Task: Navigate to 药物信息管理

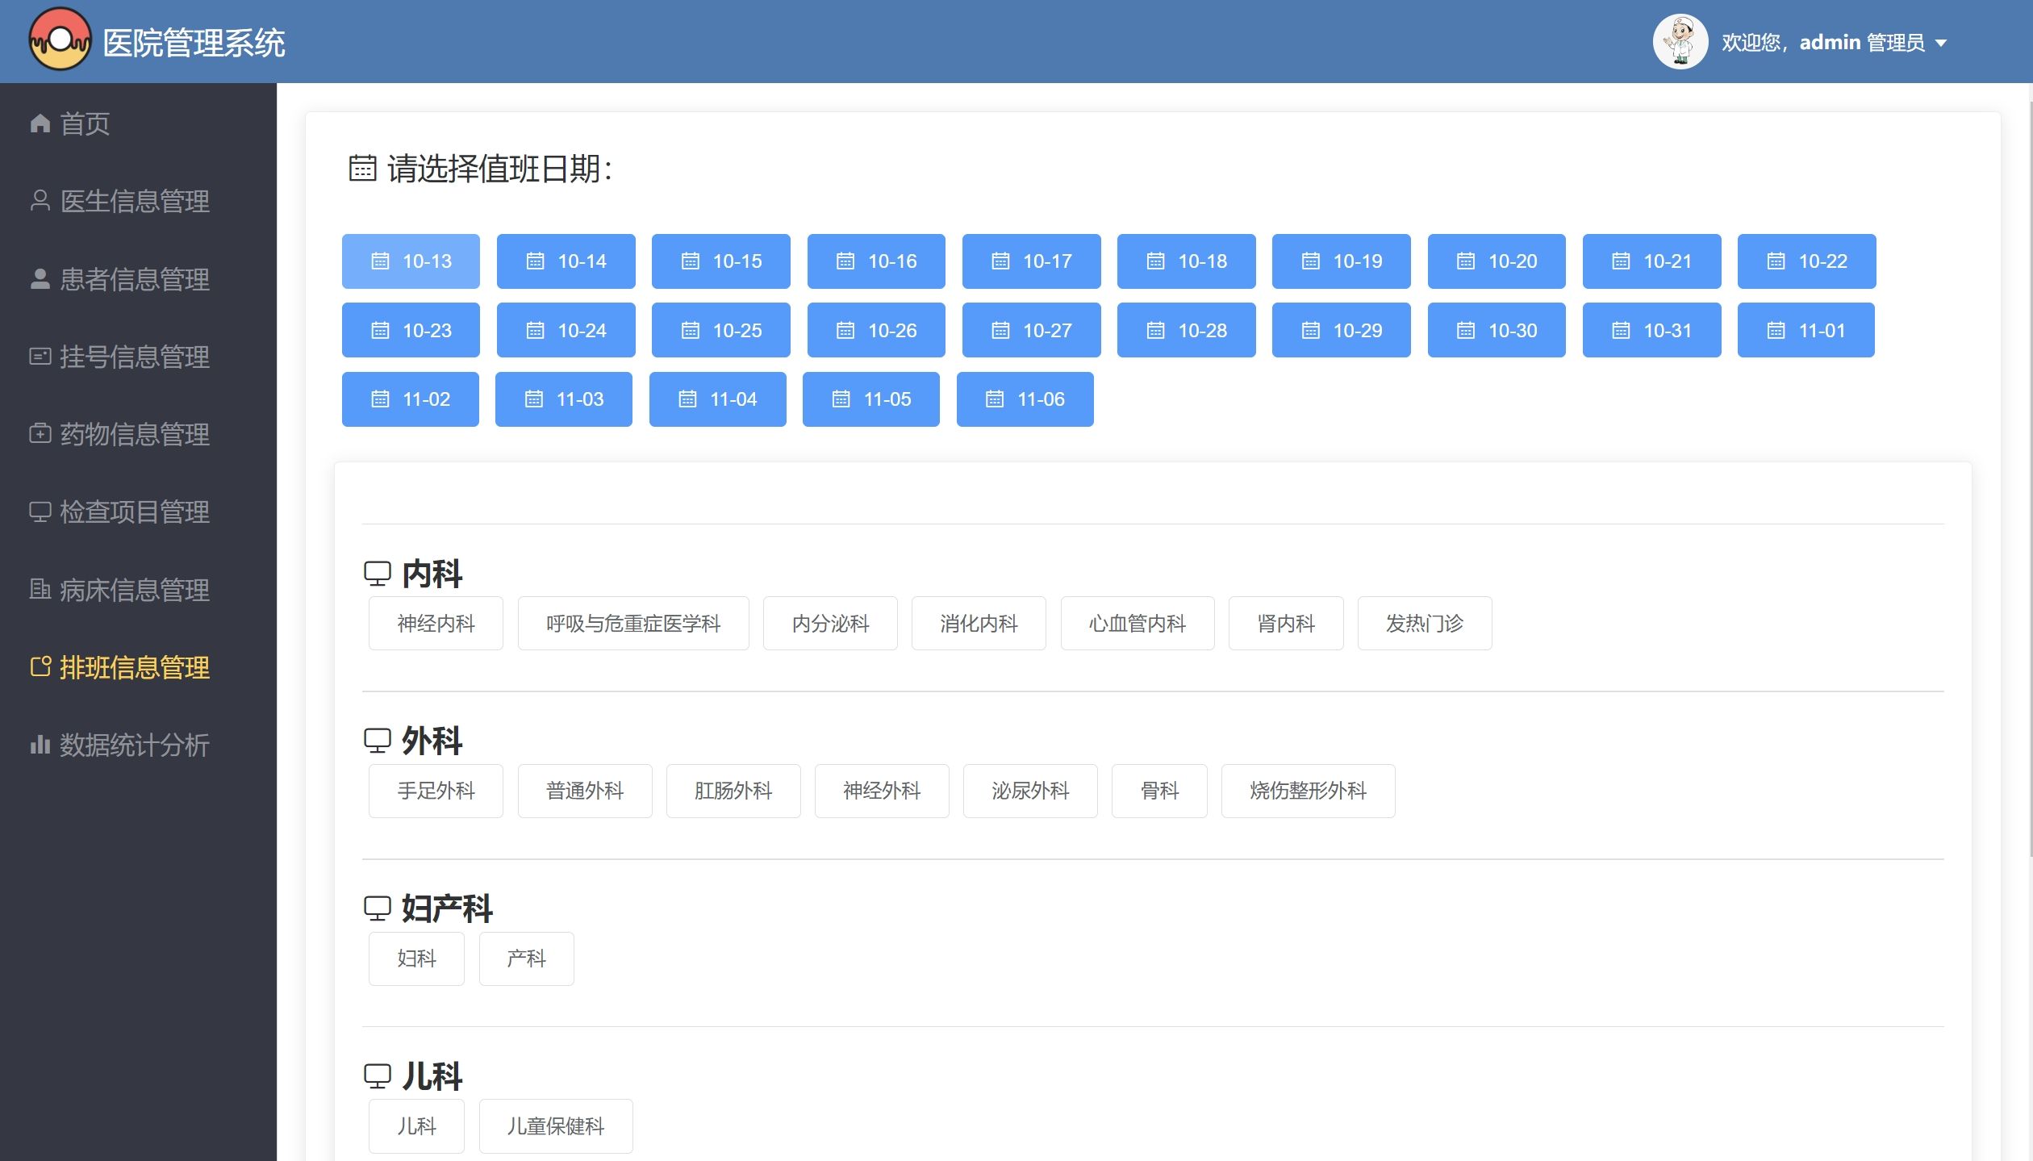Action: pyautogui.click(x=138, y=433)
